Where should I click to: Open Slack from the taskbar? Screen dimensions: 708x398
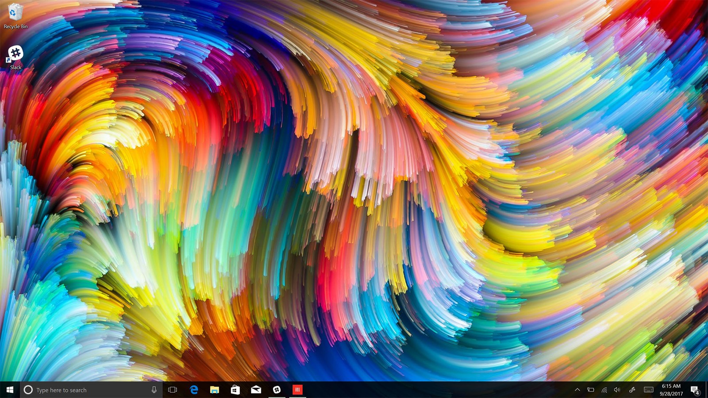point(277,390)
